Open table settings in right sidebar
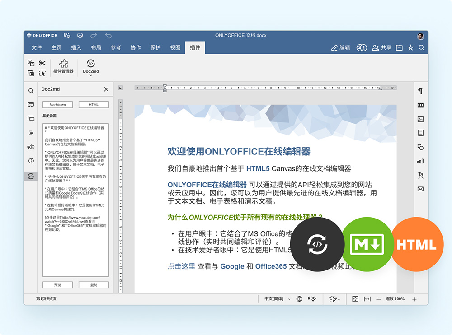The image size is (452, 335). [420, 106]
